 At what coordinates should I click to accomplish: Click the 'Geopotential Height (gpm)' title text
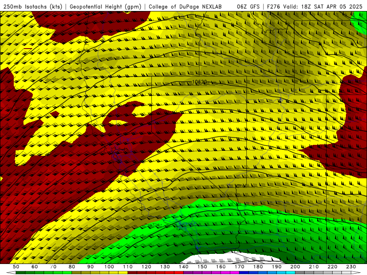(x=106, y=7)
